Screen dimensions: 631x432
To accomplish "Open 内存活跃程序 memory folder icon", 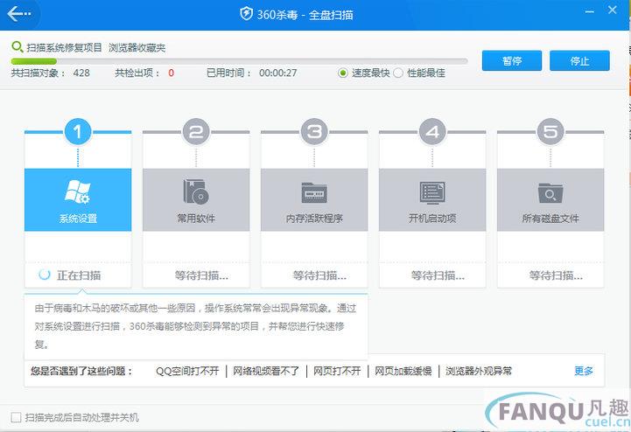I will (314, 192).
